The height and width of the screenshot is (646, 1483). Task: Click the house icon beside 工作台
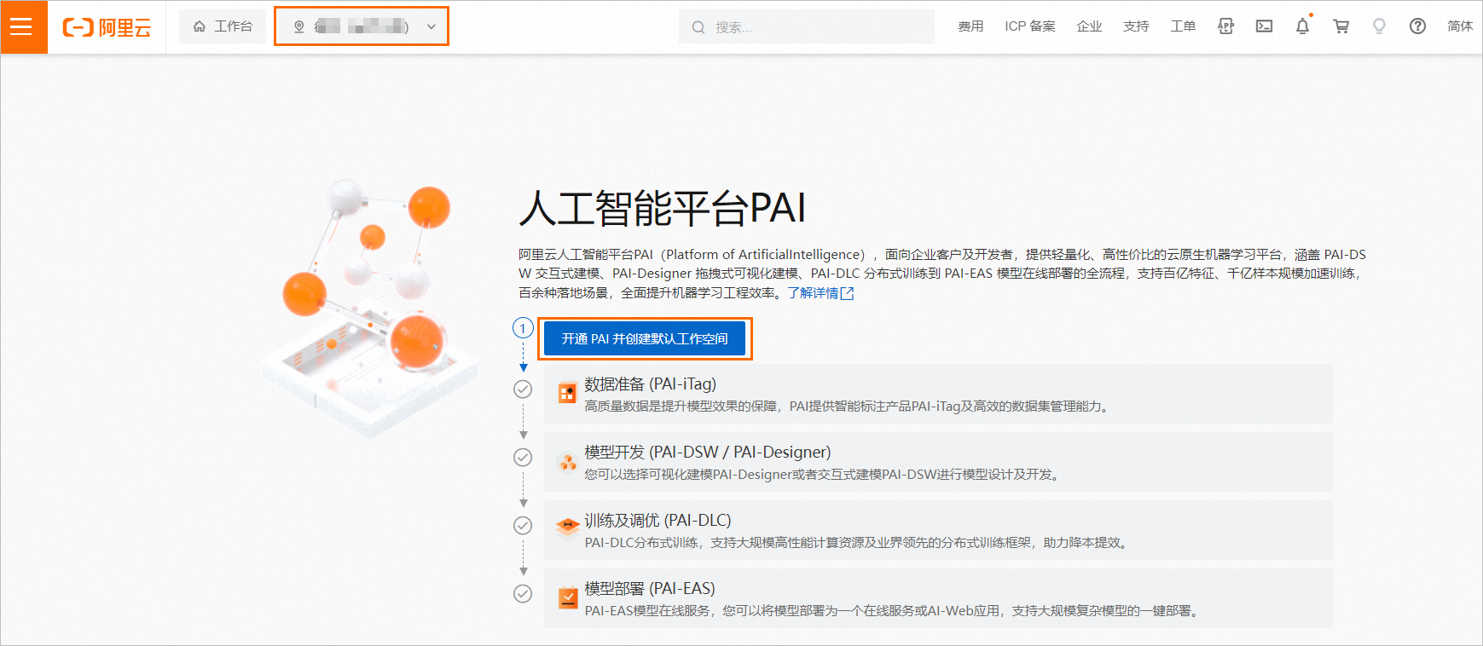coord(200,26)
